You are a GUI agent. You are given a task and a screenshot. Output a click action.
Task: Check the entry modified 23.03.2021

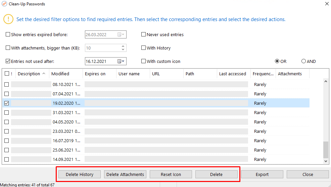coord(6,131)
